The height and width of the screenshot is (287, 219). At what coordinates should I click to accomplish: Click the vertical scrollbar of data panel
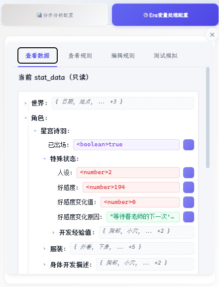(x=208, y=117)
